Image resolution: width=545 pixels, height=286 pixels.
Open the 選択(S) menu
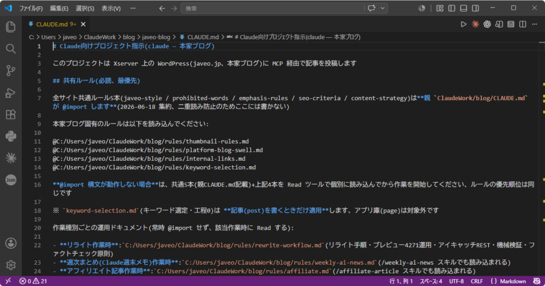click(85, 9)
